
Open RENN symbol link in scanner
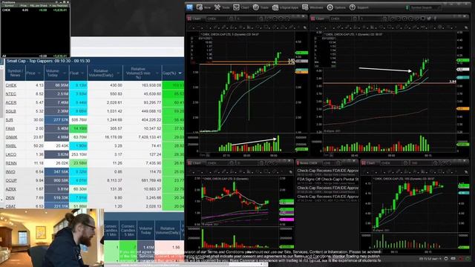11,163
